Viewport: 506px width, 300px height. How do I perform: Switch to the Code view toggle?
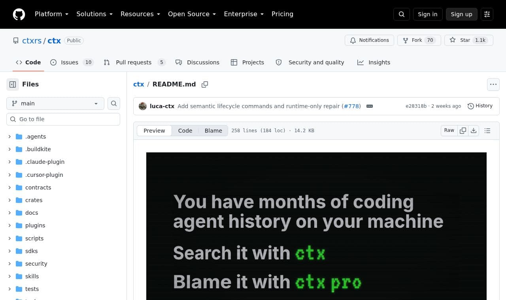tap(185, 131)
